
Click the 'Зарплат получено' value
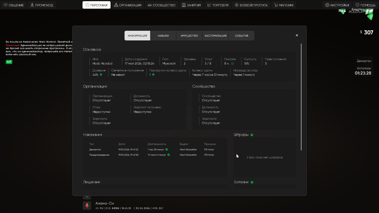click(x=143, y=112)
